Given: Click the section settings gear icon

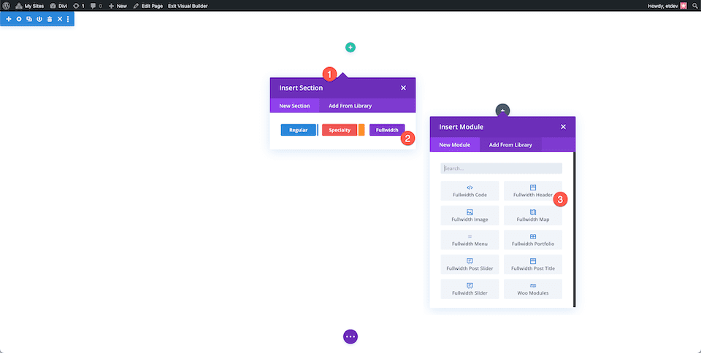Looking at the screenshot, I should (x=19, y=19).
